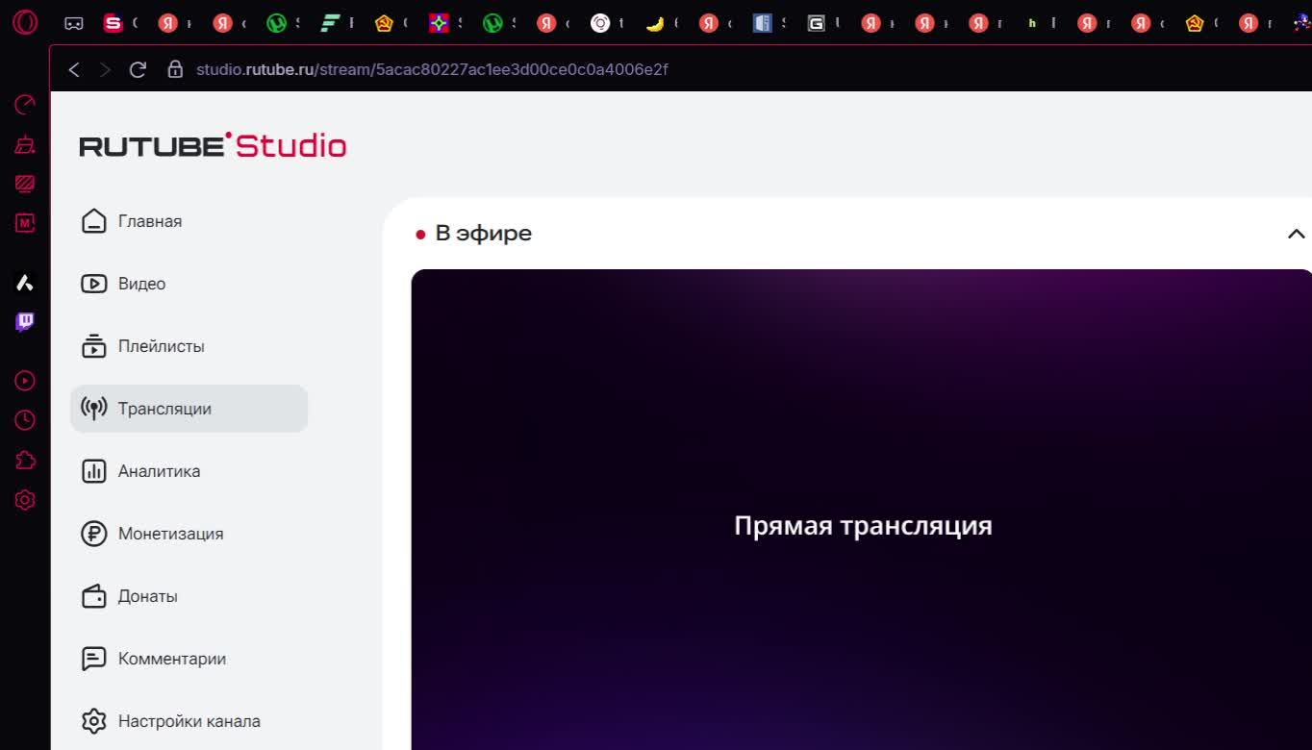1312x750 pixels.
Task: Open GX Corner gamepad tab icon
Action: [73, 24]
